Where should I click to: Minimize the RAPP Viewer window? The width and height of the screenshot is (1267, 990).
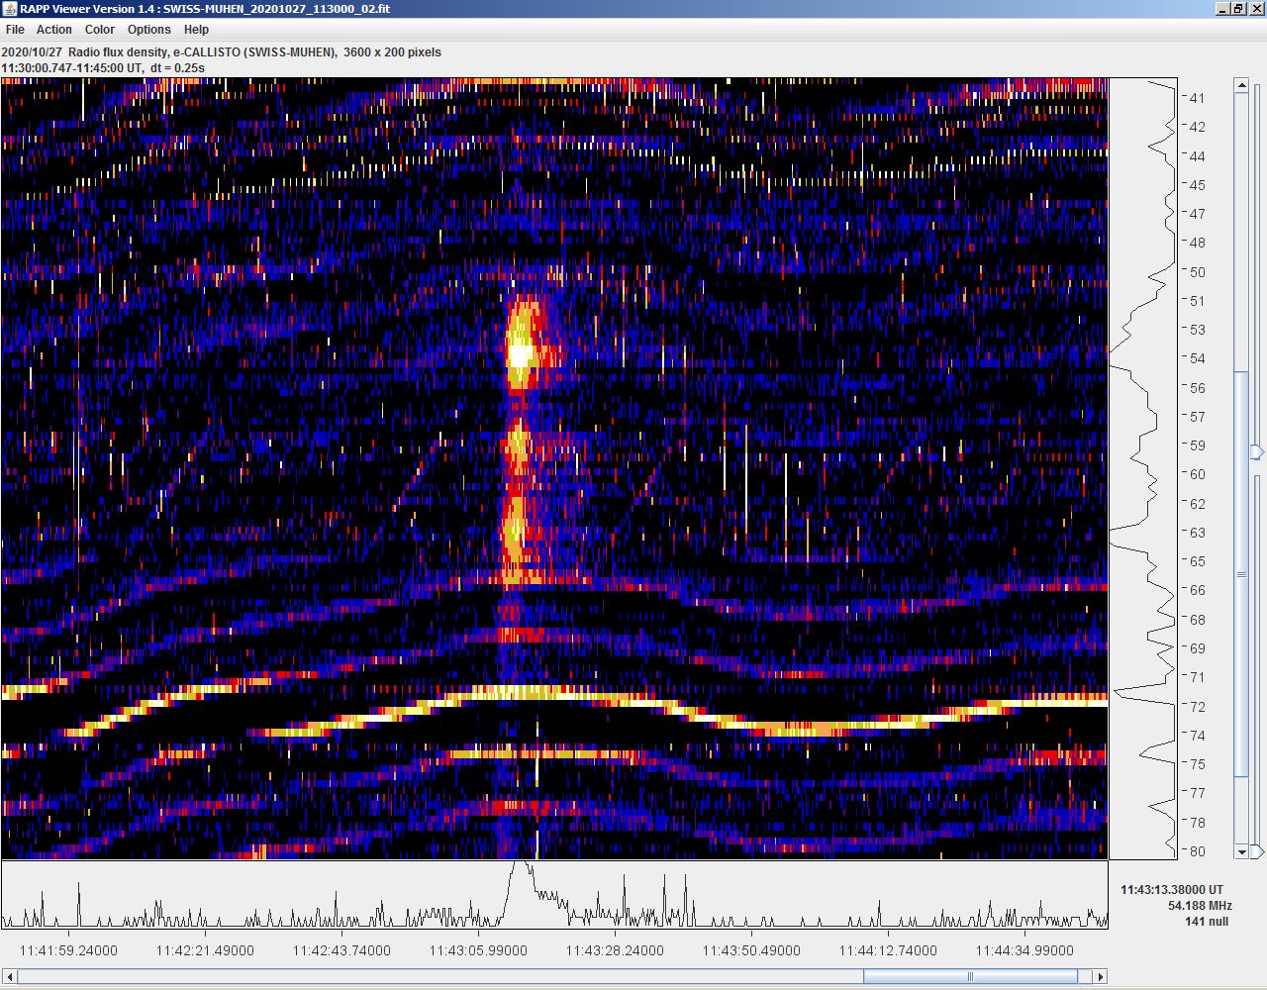tap(1222, 9)
